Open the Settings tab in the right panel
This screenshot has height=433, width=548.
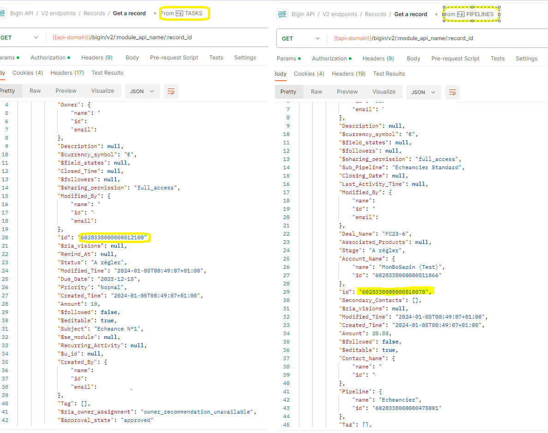(526, 59)
